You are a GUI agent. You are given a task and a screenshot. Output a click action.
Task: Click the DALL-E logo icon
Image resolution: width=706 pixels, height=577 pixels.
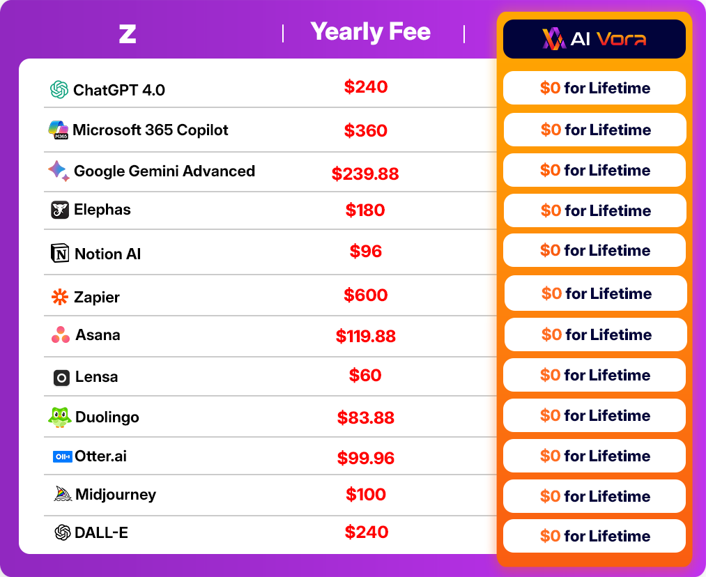click(63, 533)
